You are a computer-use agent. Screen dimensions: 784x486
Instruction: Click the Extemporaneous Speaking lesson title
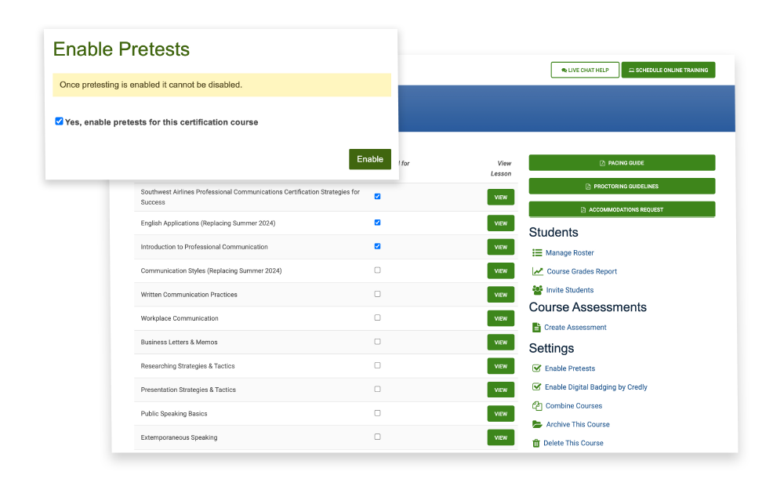pos(179,437)
